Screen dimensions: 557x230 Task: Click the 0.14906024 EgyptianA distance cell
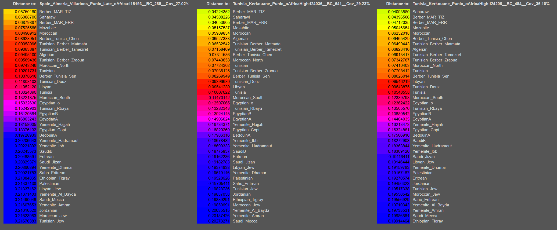point(214,119)
